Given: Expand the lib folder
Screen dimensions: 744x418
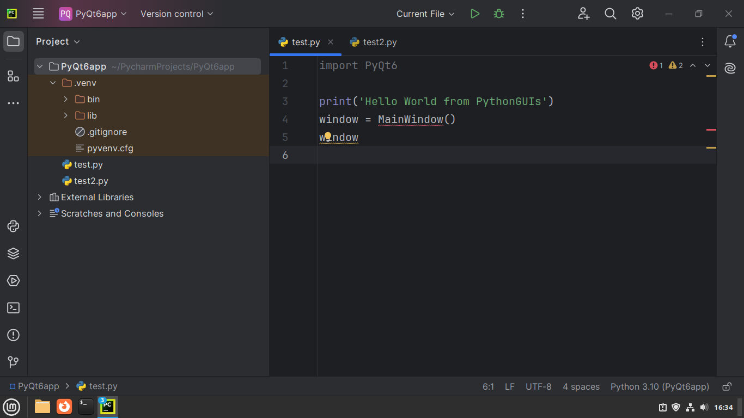Looking at the screenshot, I should 66,115.
